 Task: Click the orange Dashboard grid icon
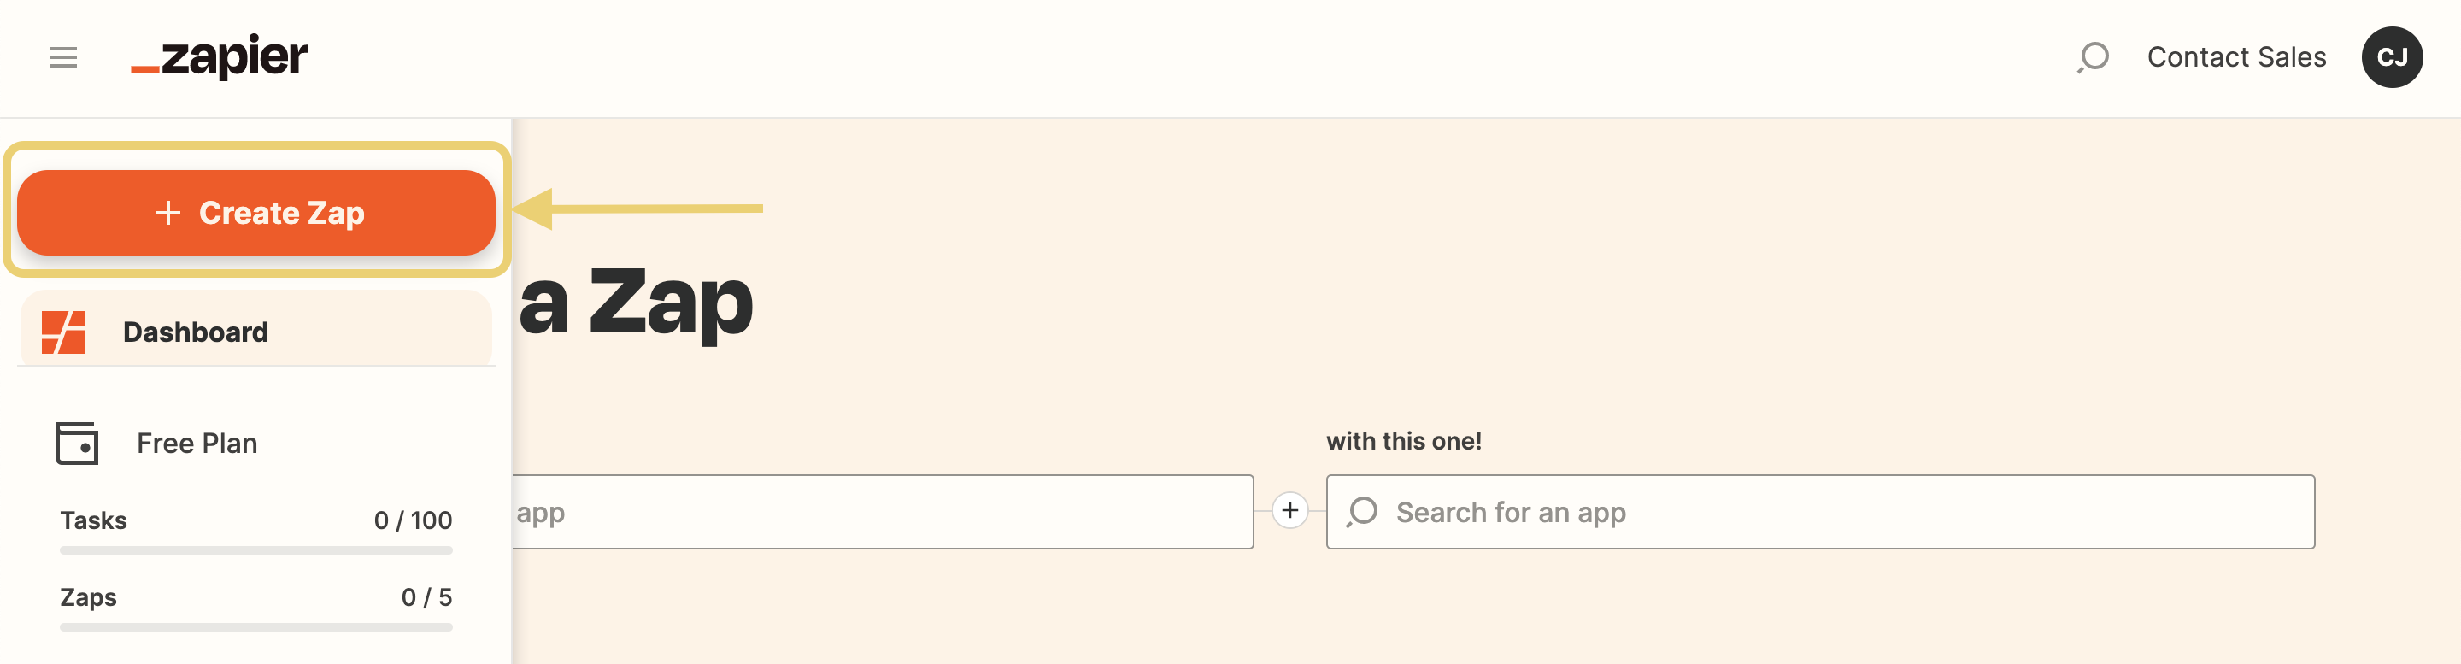click(63, 332)
